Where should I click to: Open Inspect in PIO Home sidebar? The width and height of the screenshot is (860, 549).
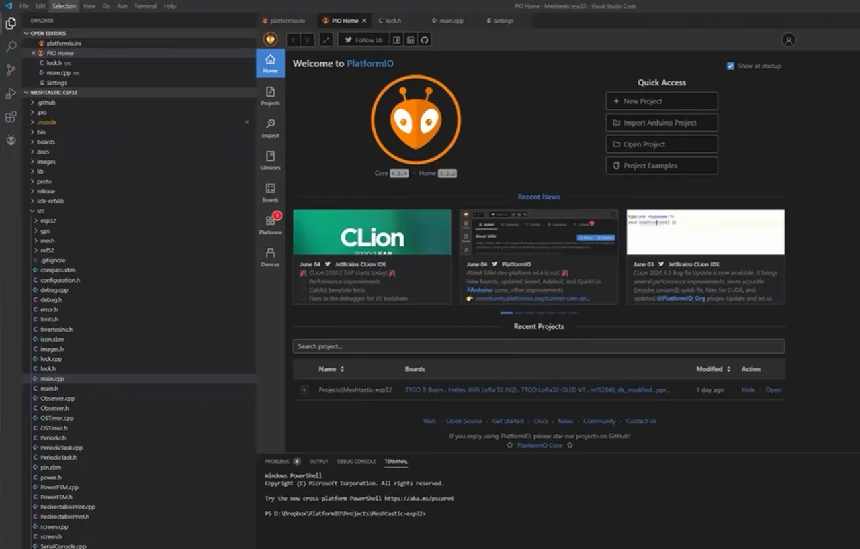tap(270, 128)
